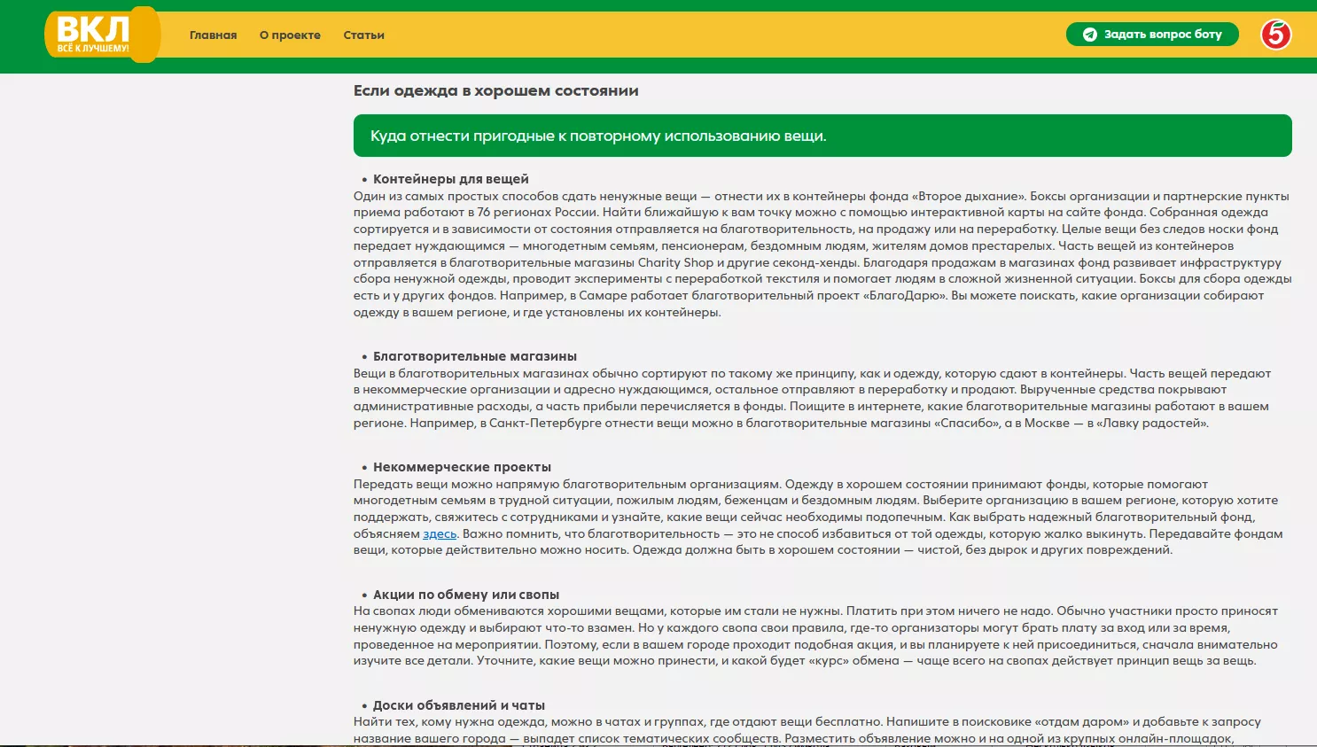Click the Благотворительные магазины heading

coord(474,356)
